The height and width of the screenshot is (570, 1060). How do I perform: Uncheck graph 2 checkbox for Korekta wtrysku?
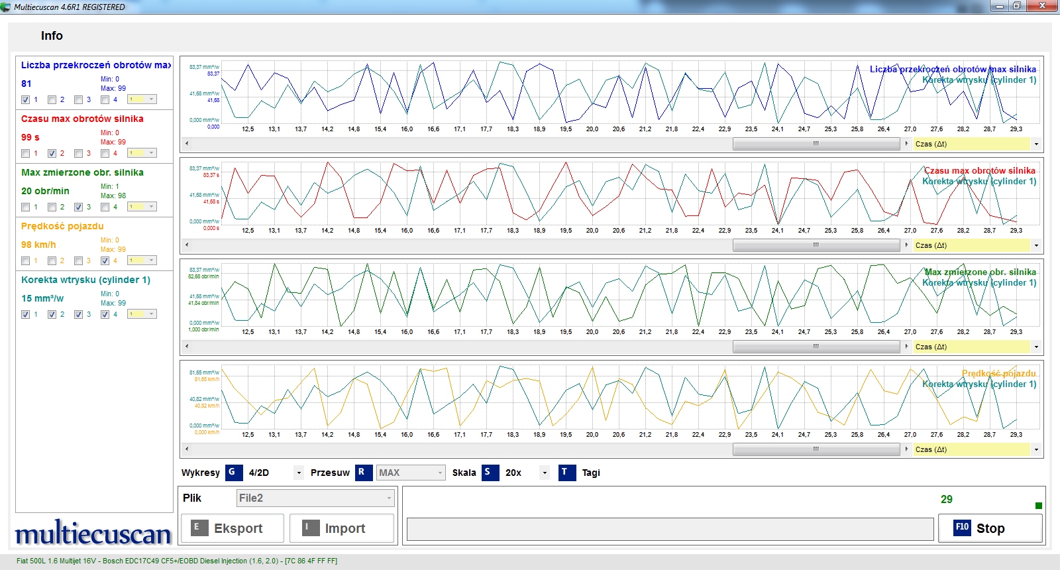[x=52, y=315]
